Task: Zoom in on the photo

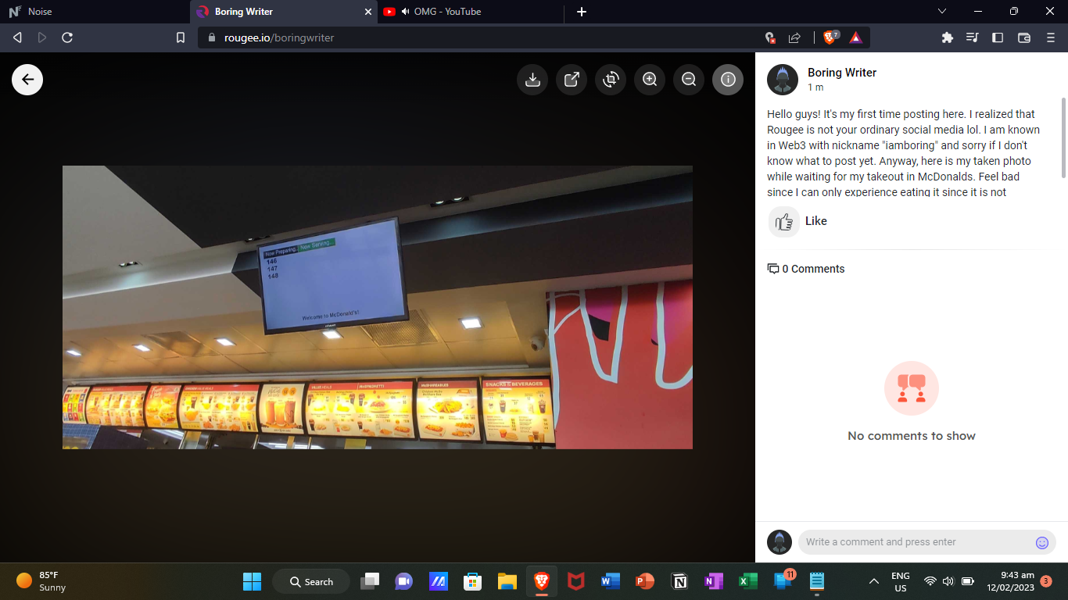Action: 650,79
